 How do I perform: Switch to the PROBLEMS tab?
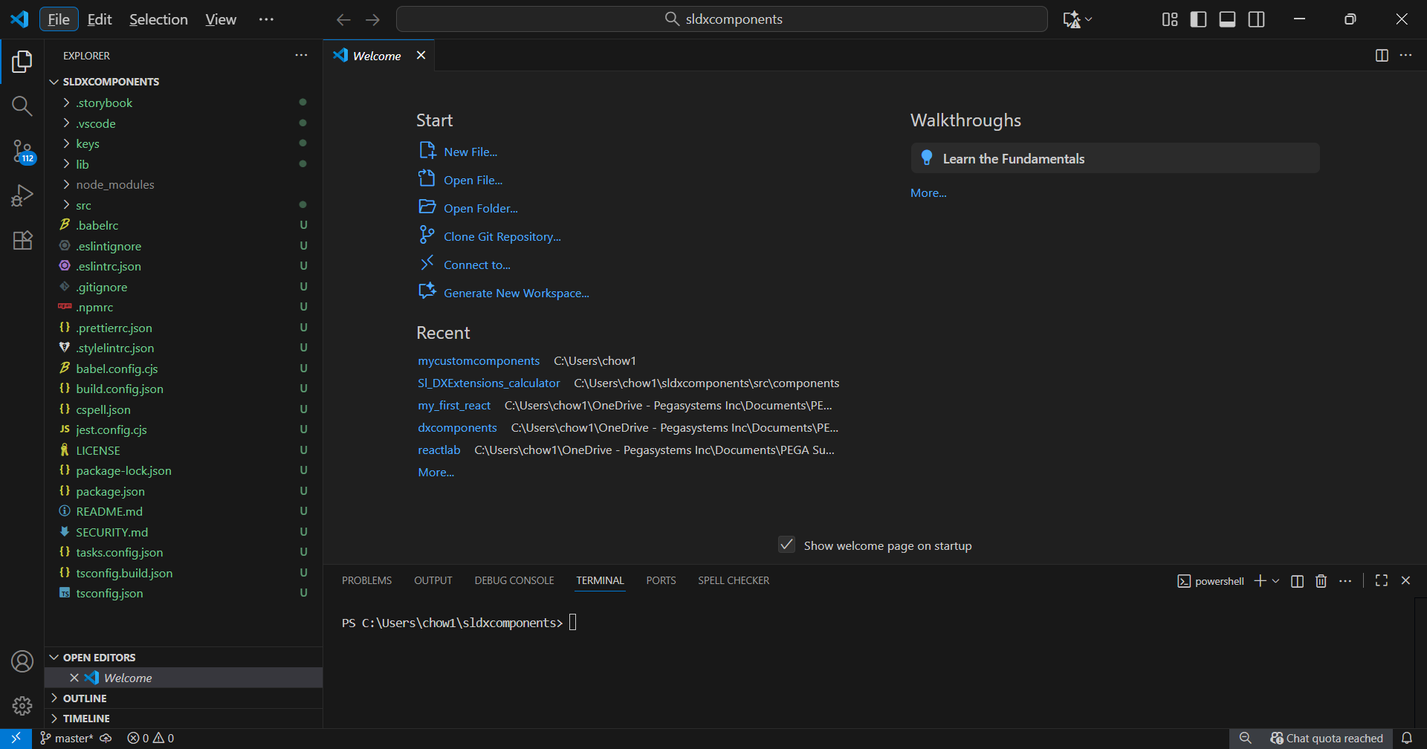point(366,580)
